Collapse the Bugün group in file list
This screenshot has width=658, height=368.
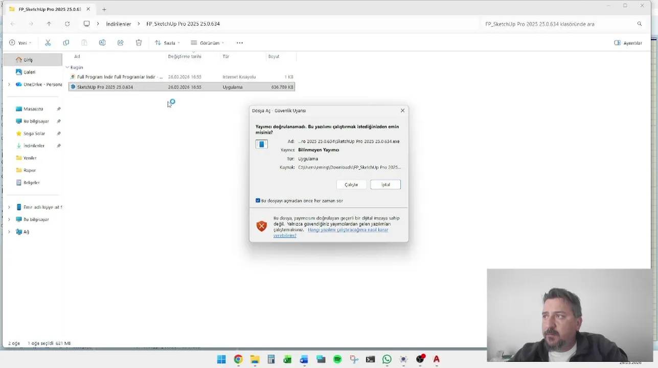click(67, 67)
